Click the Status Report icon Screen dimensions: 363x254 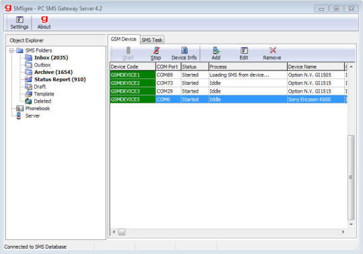[x=28, y=79]
